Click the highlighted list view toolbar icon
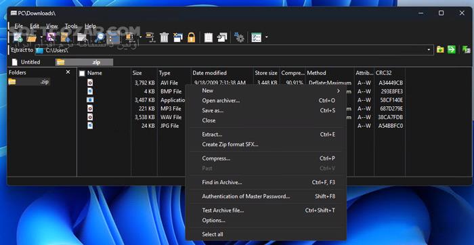474x245 pixels. [x=114, y=38]
